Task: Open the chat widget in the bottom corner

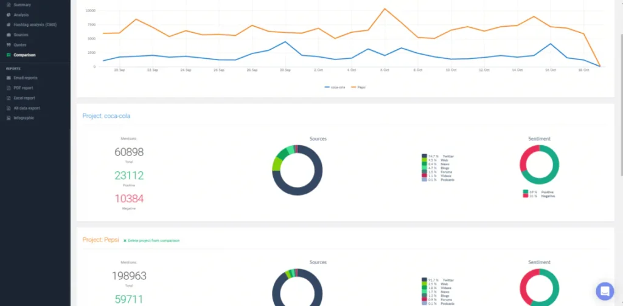Action: [605, 291]
